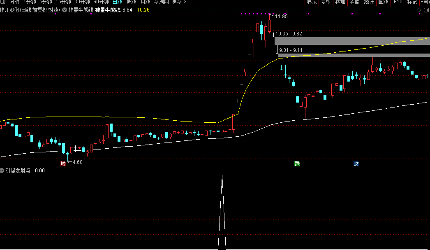The width and height of the screenshot is (430, 250).
Task: Click the yellow value 10.26 in the header
Action: pos(143,10)
